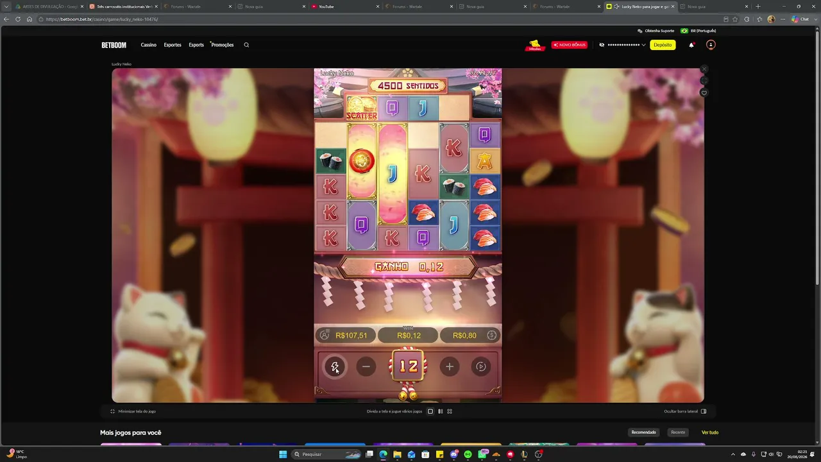This screenshot has height=462, width=821.
Task: Start the autoplay spin button
Action: tap(480, 366)
